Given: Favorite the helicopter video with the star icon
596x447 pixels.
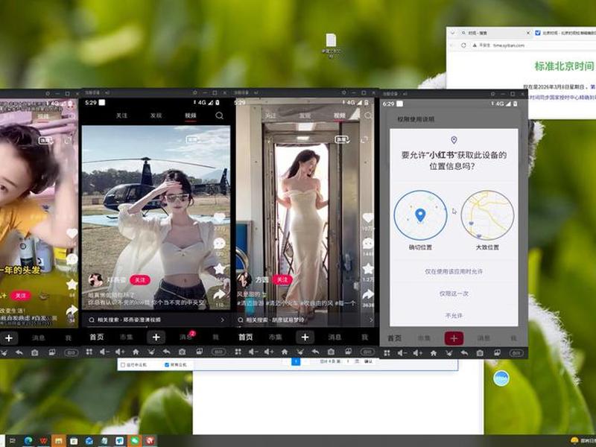Looking at the screenshot, I should click(x=219, y=269).
